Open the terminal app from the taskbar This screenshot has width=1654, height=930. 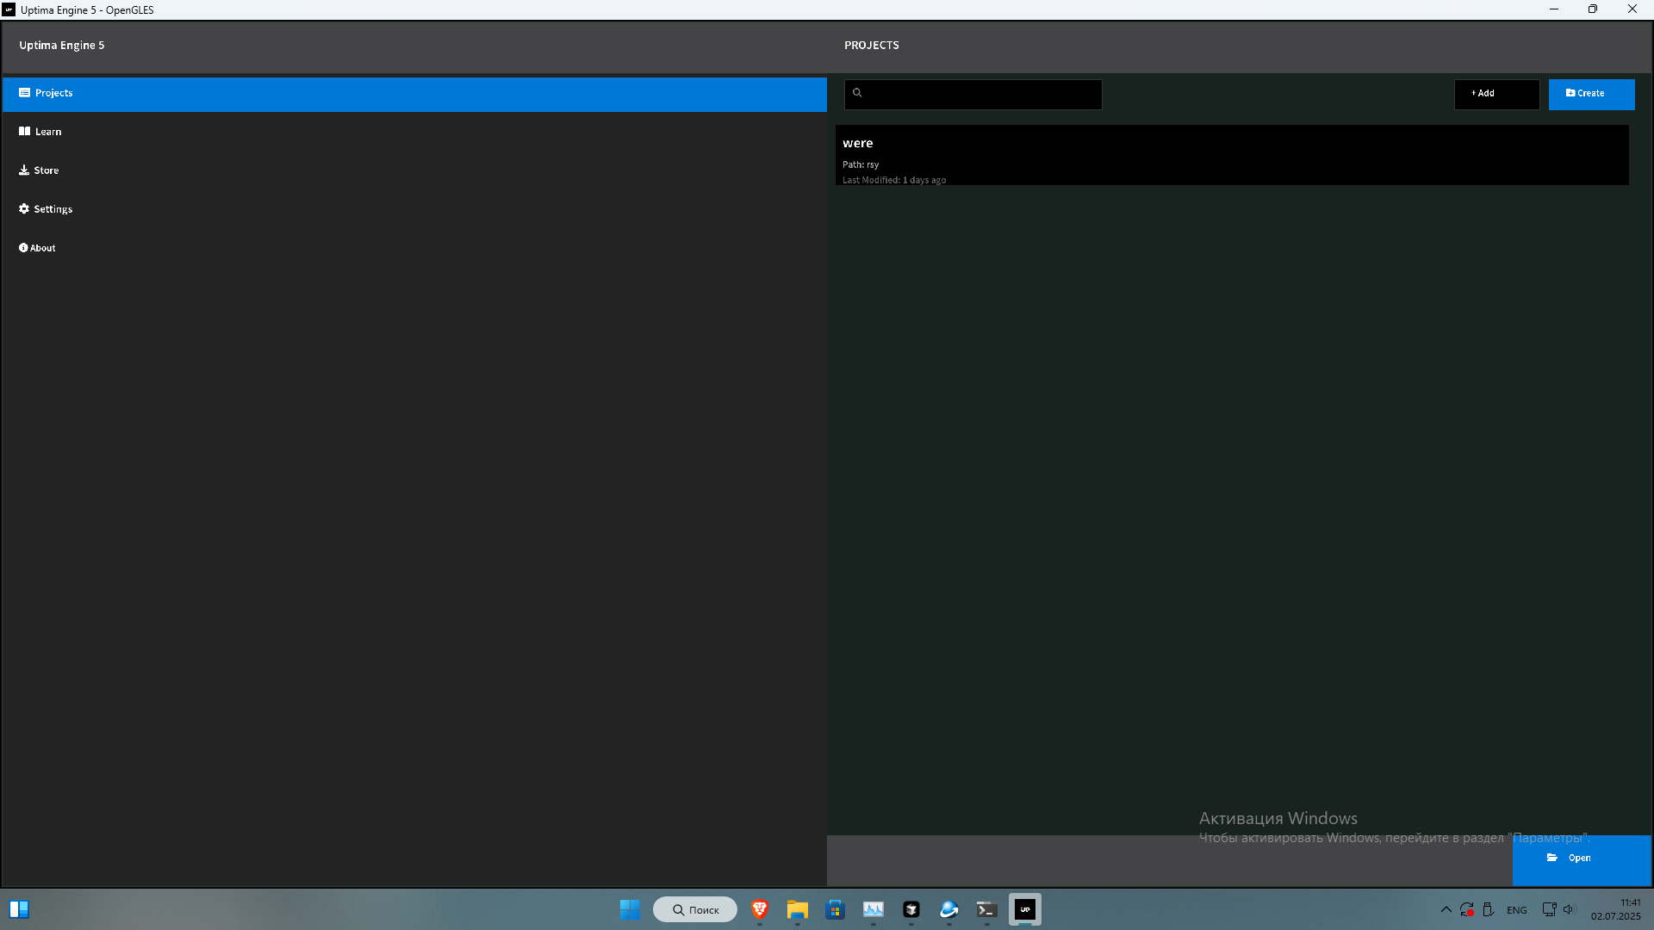point(987,909)
